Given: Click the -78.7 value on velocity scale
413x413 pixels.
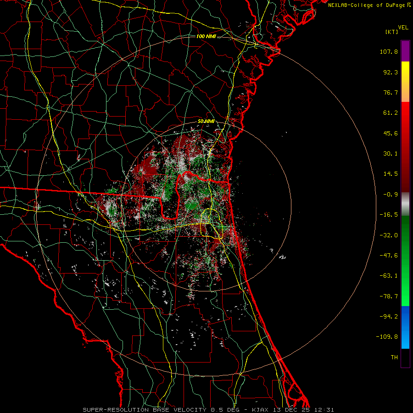Looking at the screenshot, I should 389,296.
